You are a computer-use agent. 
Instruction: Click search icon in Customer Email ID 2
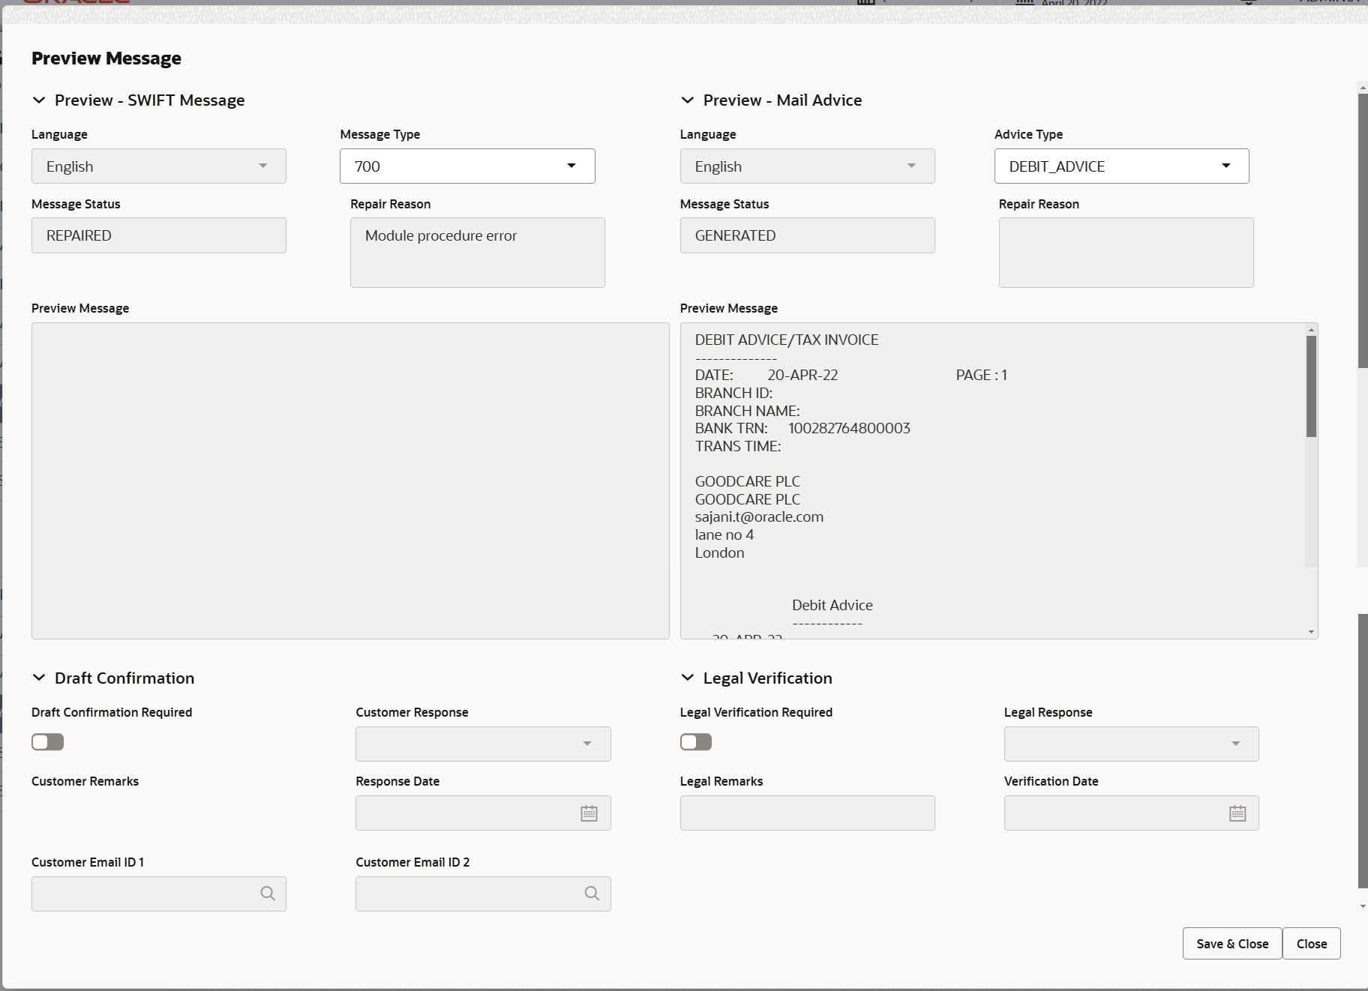592,894
